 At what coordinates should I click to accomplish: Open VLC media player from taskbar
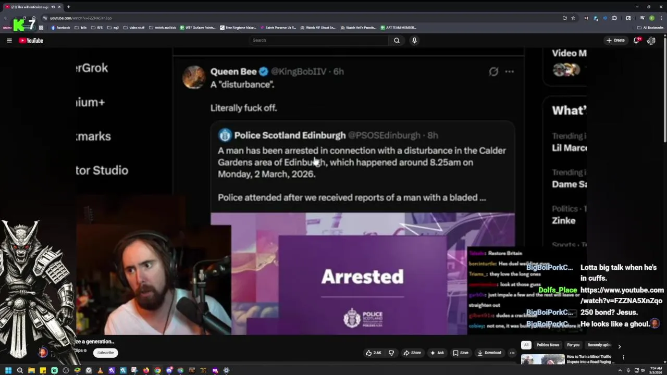coord(100,370)
